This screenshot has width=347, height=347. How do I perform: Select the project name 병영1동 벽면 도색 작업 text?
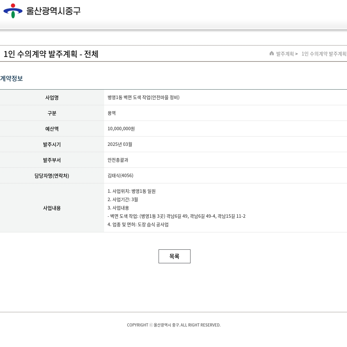143,98
